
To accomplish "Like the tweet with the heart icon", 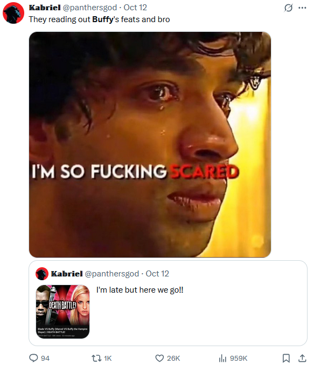I will coord(159,358).
